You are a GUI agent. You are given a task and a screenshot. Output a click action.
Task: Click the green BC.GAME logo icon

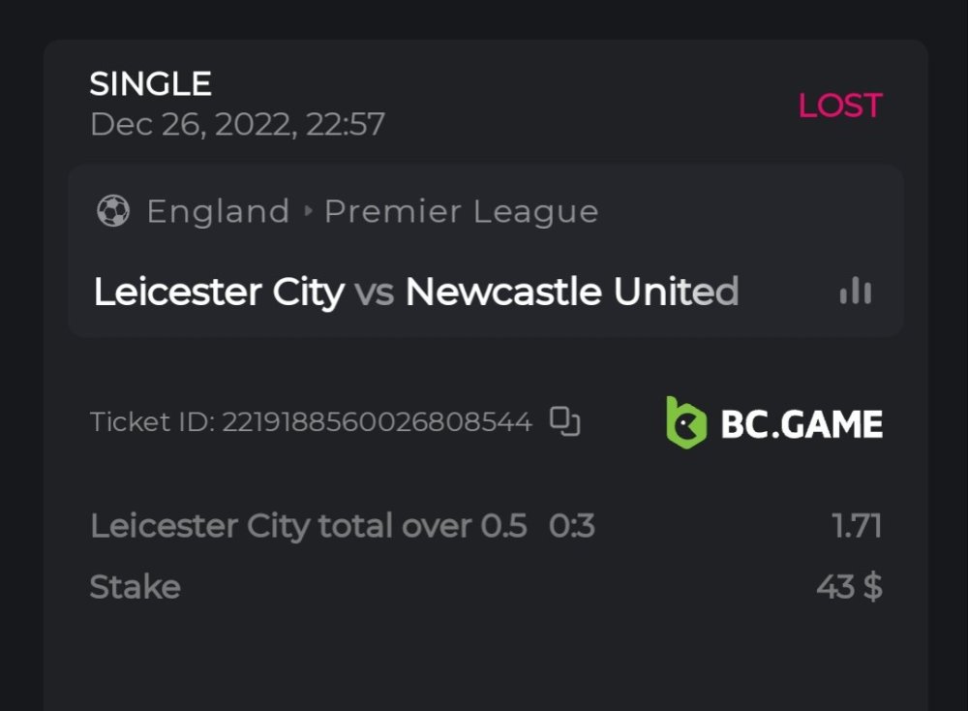point(686,423)
